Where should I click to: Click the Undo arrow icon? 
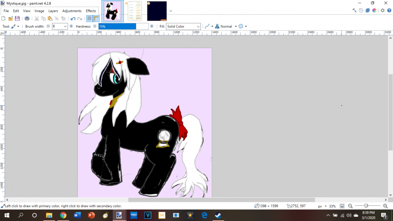click(73, 18)
